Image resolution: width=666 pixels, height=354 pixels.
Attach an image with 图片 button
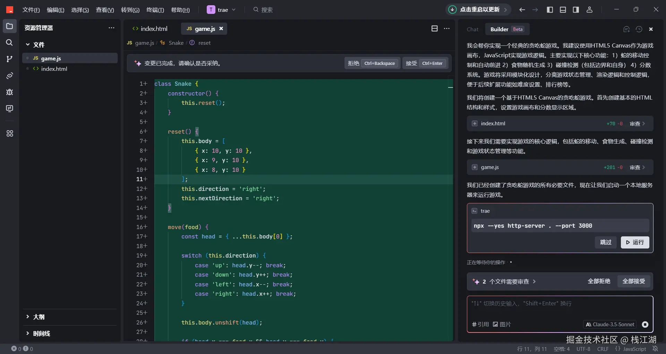(502, 324)
